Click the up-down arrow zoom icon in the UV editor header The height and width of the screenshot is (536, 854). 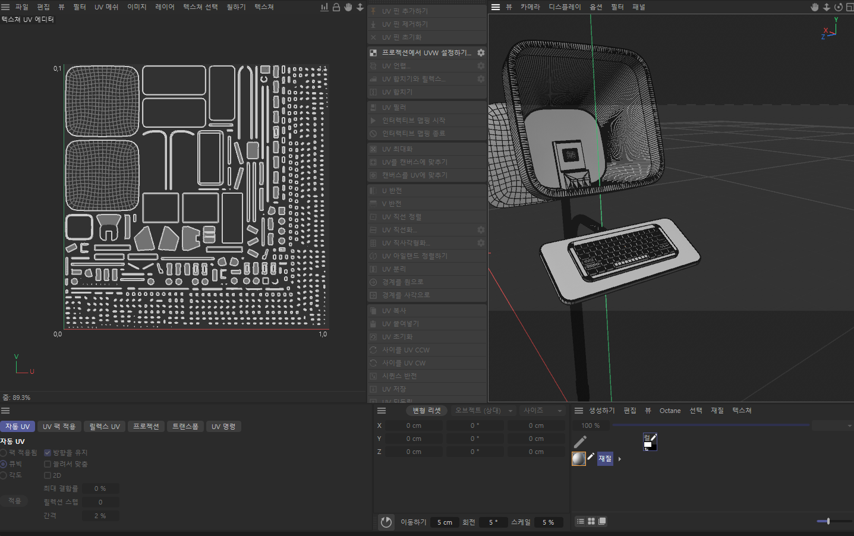(x=360, y=7)
